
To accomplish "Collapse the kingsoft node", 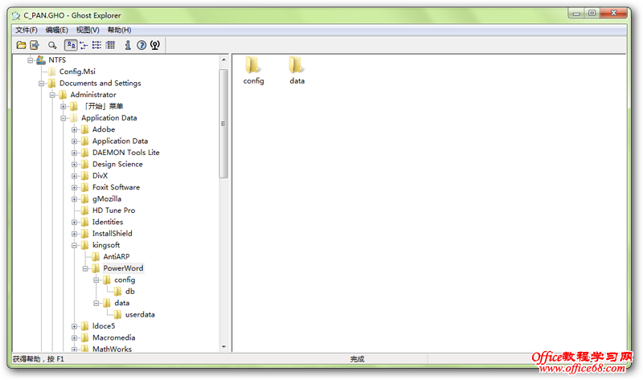I will [x=74, y=246].
